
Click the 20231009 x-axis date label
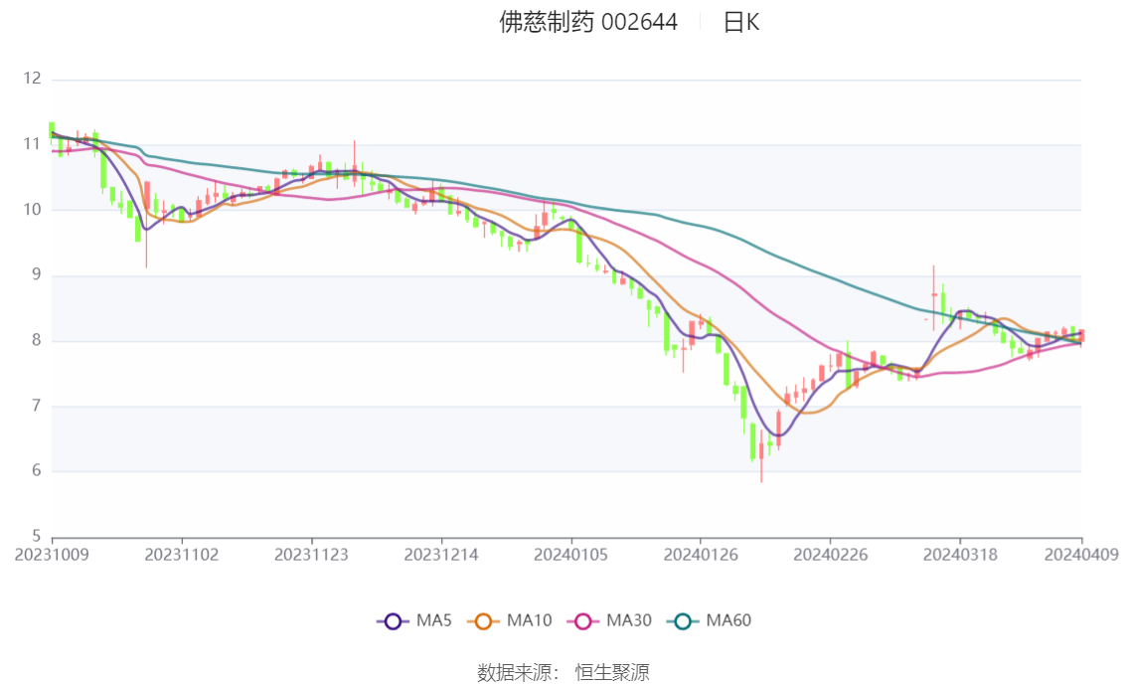pos(52,555)
